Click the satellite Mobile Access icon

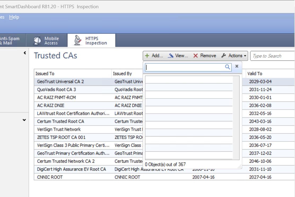pyautogui.click(x=37, y=40)
